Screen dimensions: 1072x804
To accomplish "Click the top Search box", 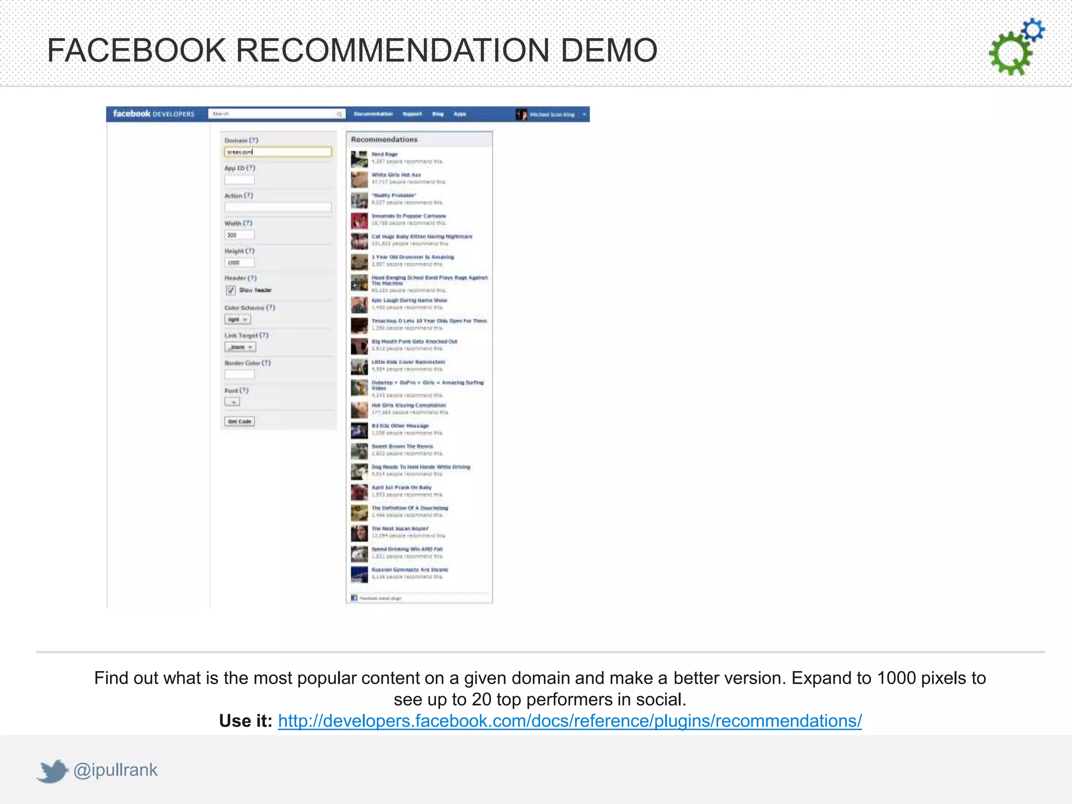I will [276, 114].
